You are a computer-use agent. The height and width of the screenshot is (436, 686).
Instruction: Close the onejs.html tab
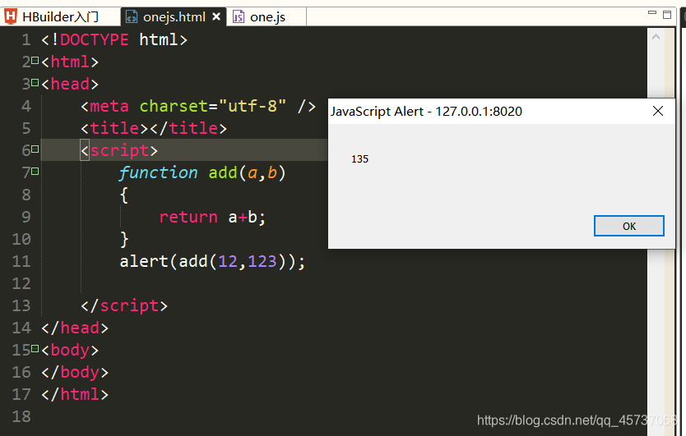coord(216,16)
